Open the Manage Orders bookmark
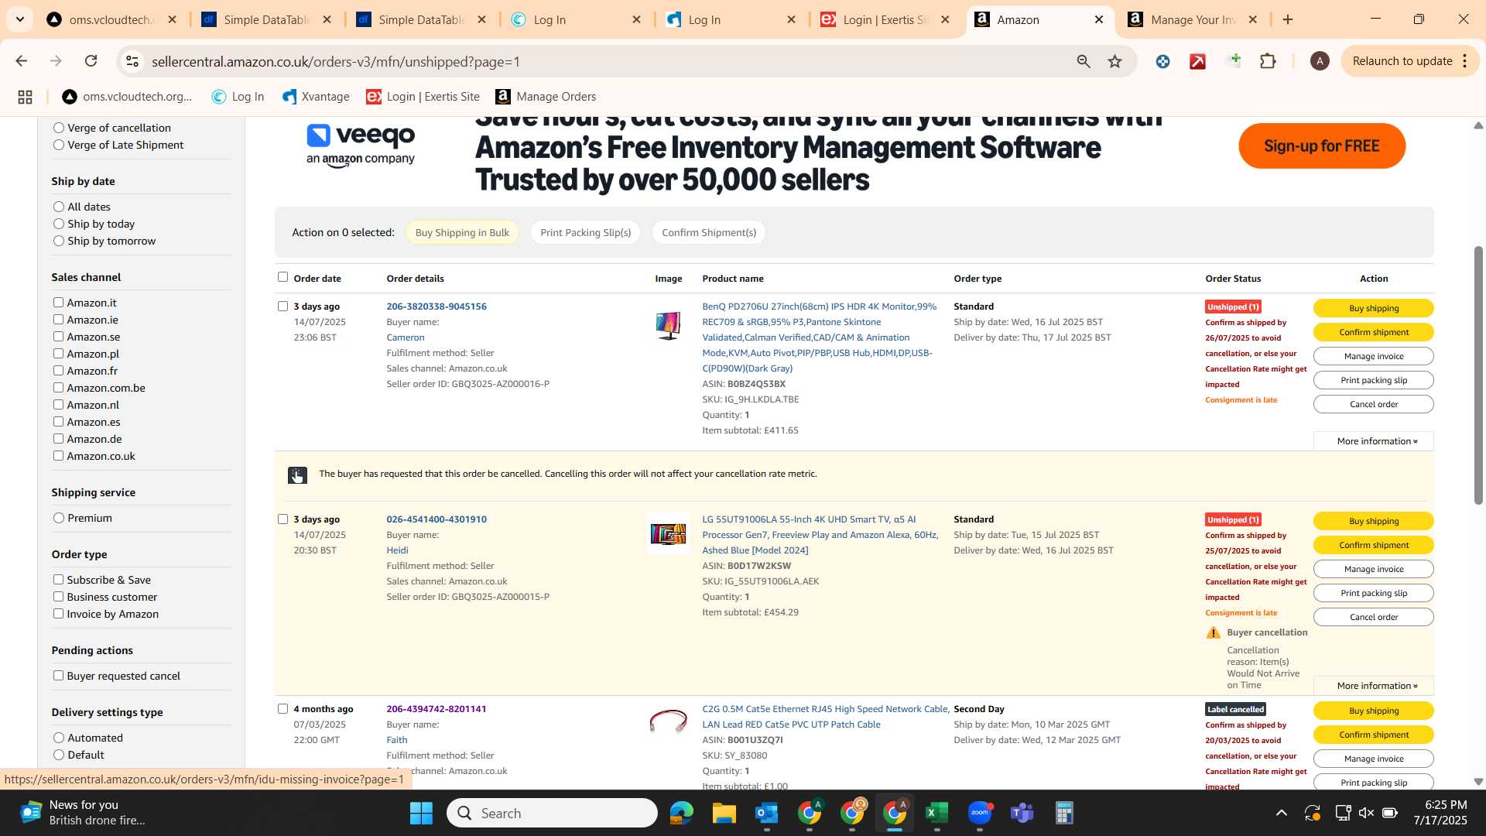Screen dimensions: 1486x836 546,97
